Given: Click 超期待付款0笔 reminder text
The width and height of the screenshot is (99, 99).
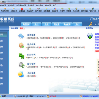Looking at the screenshot, I should point(65,48).
